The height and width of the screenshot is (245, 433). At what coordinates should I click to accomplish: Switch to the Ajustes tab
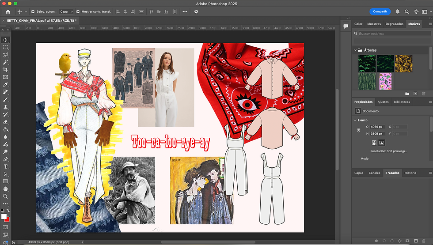point(383,102)
